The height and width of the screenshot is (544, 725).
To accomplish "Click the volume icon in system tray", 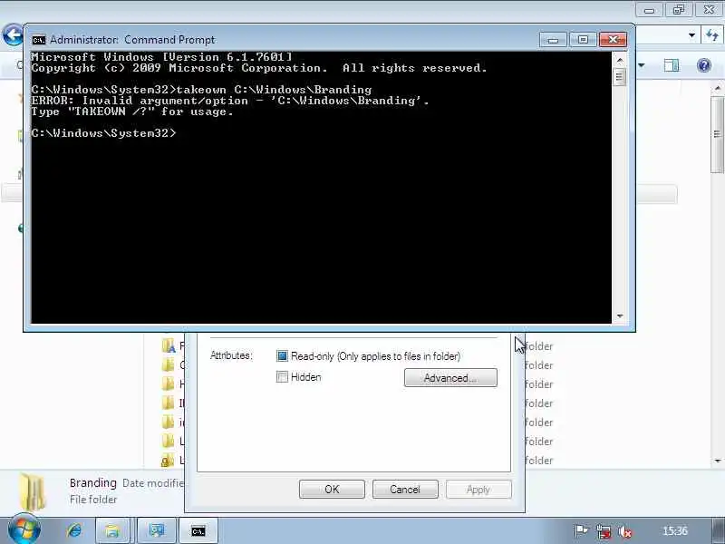I will coord(625,531).
